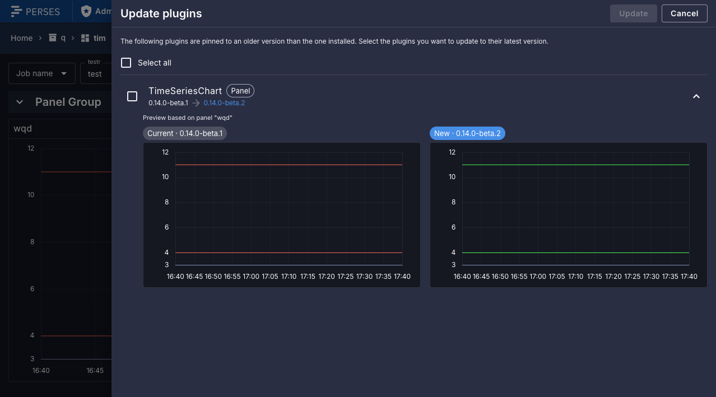
Task: Click the testr variable field
Action: pos(96,73)
